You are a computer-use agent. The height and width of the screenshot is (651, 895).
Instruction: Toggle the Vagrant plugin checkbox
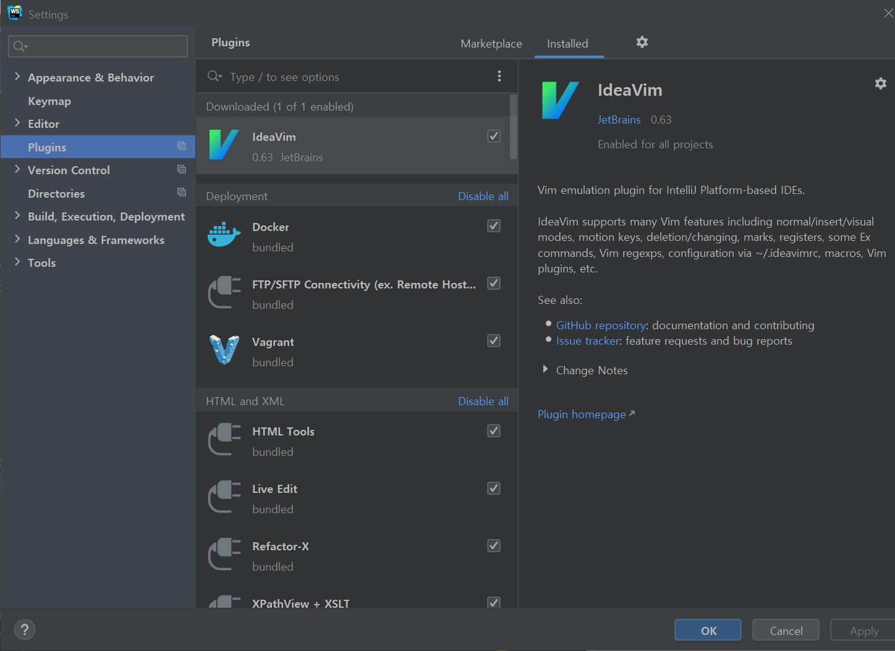[x=494, y=340]
